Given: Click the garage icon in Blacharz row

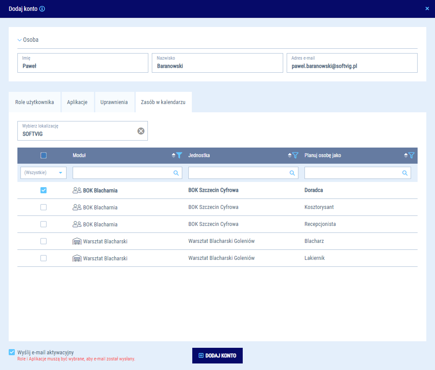Looking at the screenshot, I should [x=77, y=241].
